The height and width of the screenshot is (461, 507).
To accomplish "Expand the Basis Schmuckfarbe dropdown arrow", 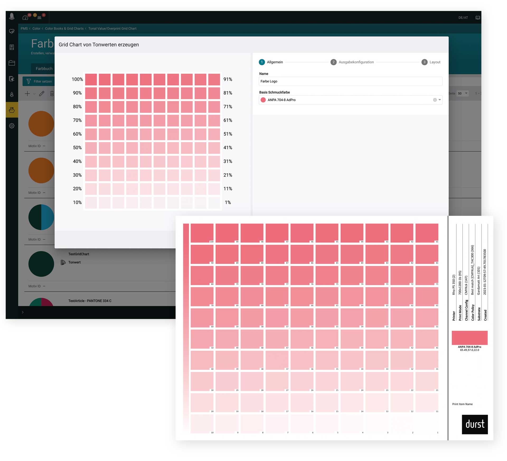I will coord(440,100).
